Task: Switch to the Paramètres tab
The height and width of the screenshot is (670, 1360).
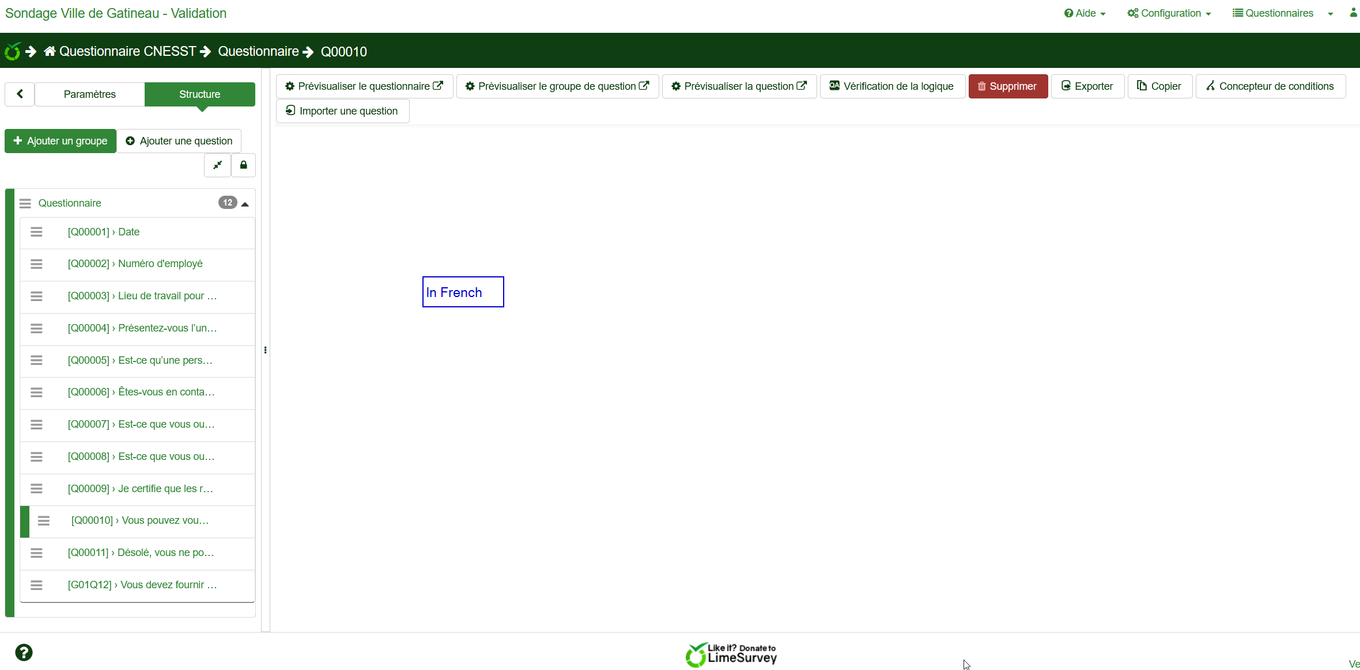Action: (89, 94)
